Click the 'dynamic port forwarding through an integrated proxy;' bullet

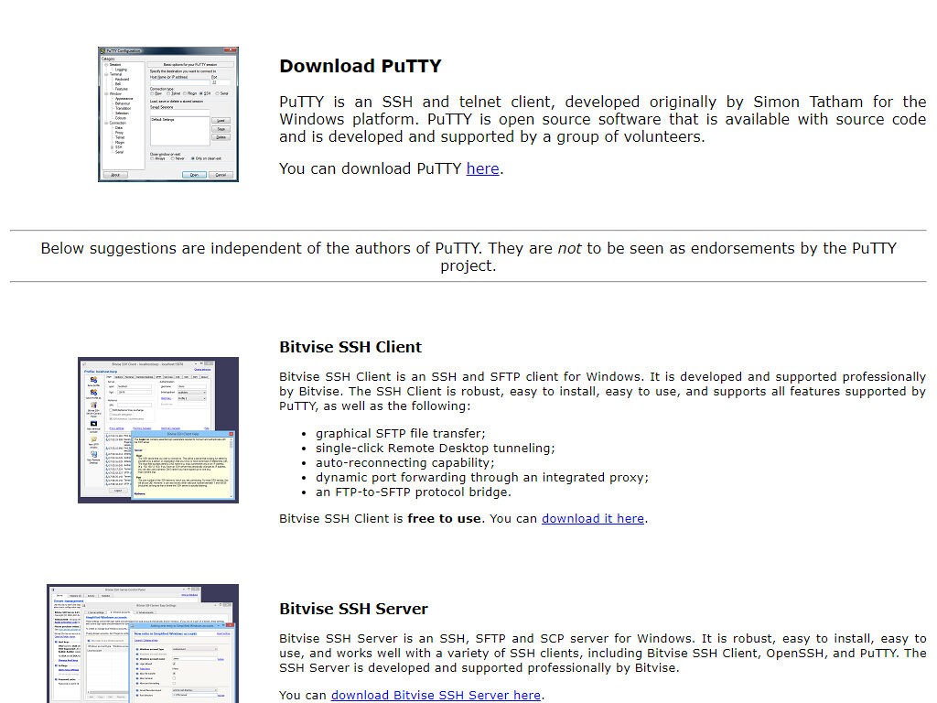pyautogui.click(x=481, y=478)
